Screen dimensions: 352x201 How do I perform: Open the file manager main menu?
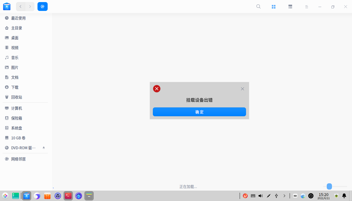click(x=307, y=7)
